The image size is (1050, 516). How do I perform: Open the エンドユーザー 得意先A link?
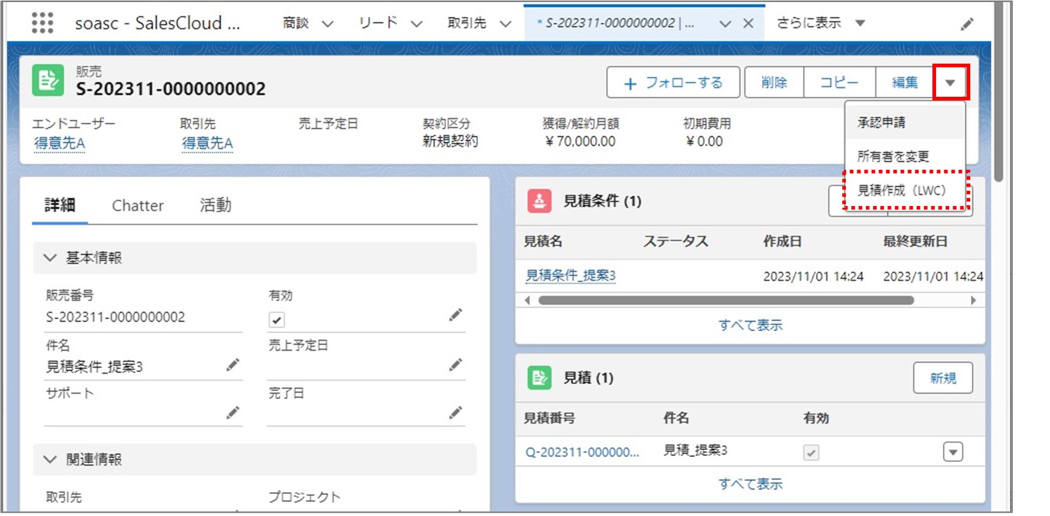coord(59,143)
